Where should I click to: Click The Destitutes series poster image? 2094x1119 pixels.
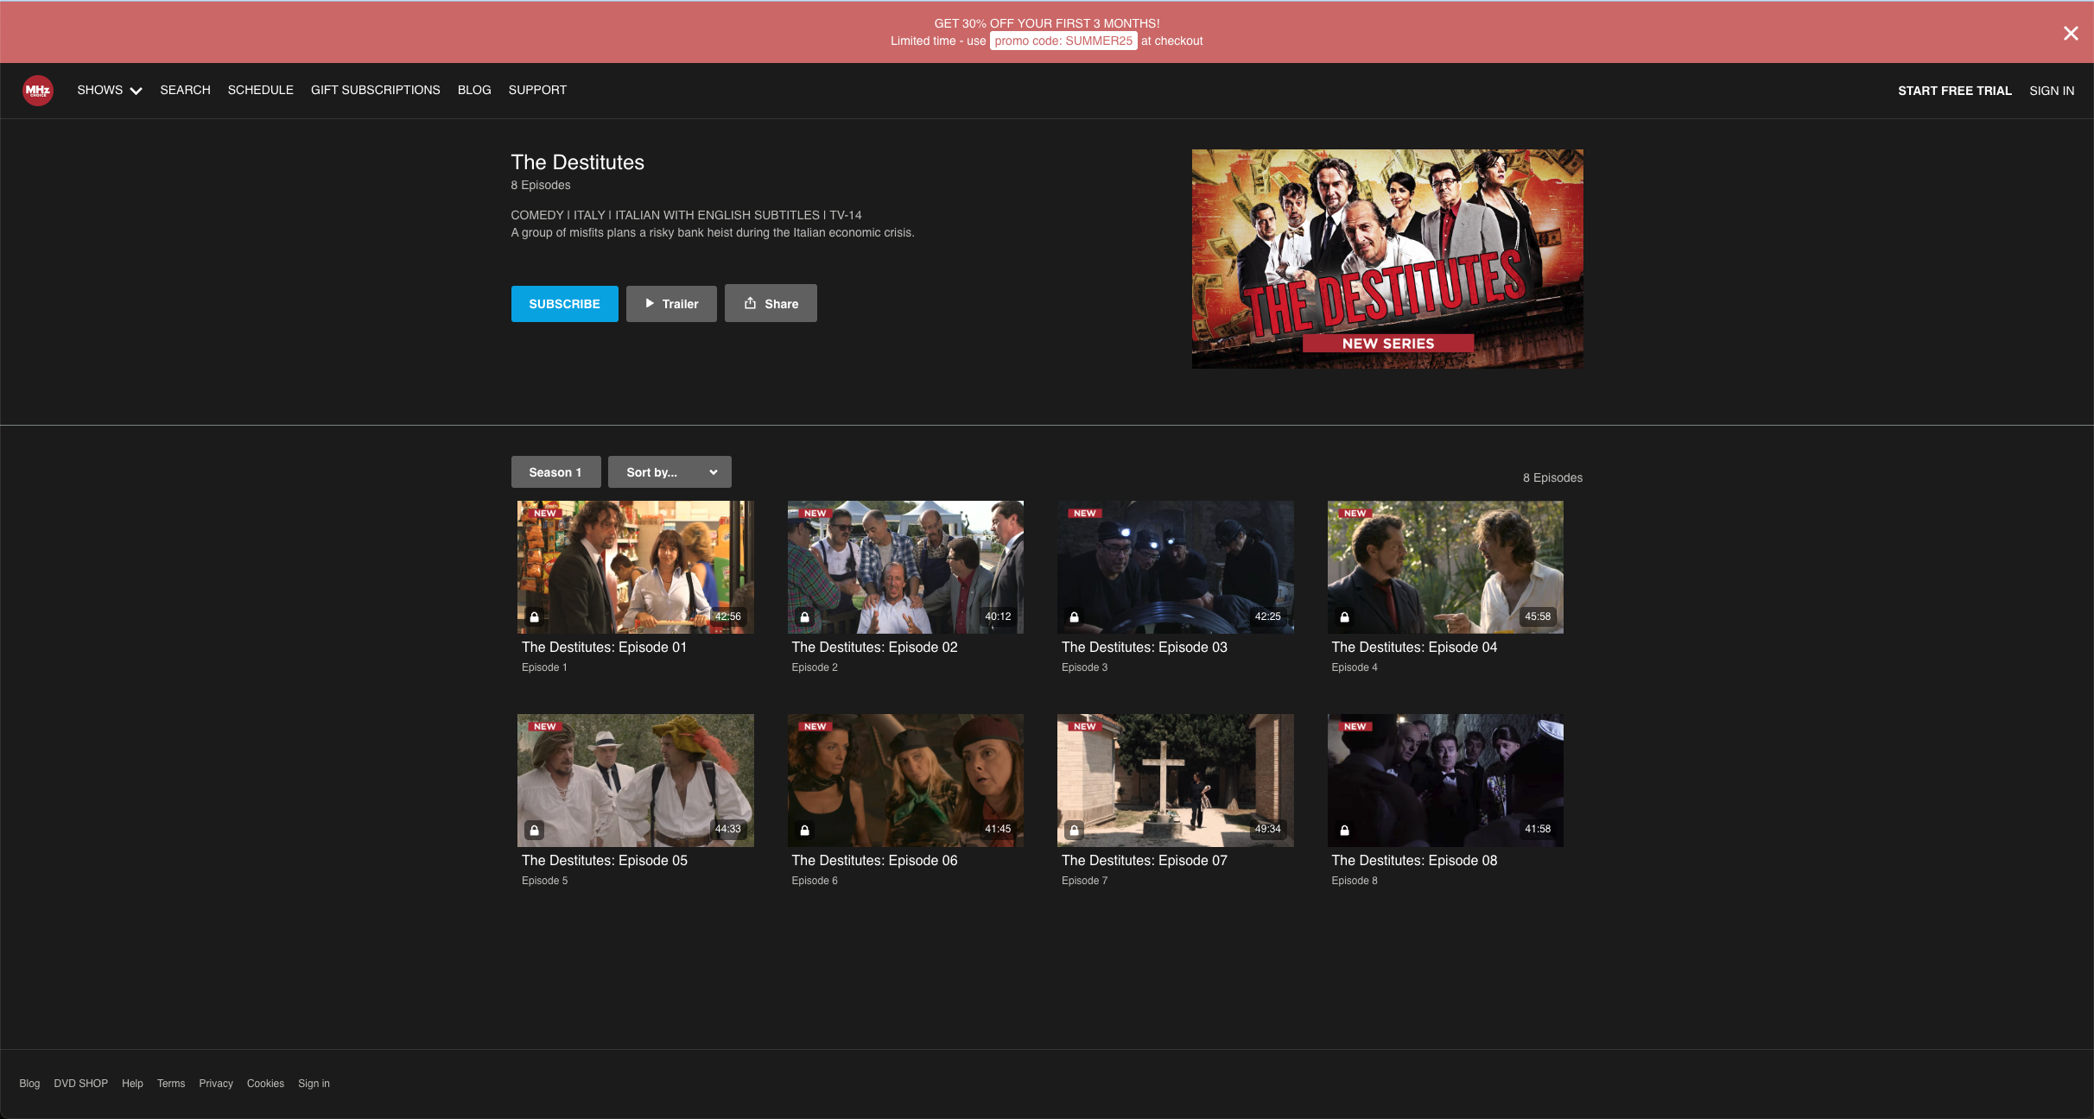click(x=1387, y=259)
